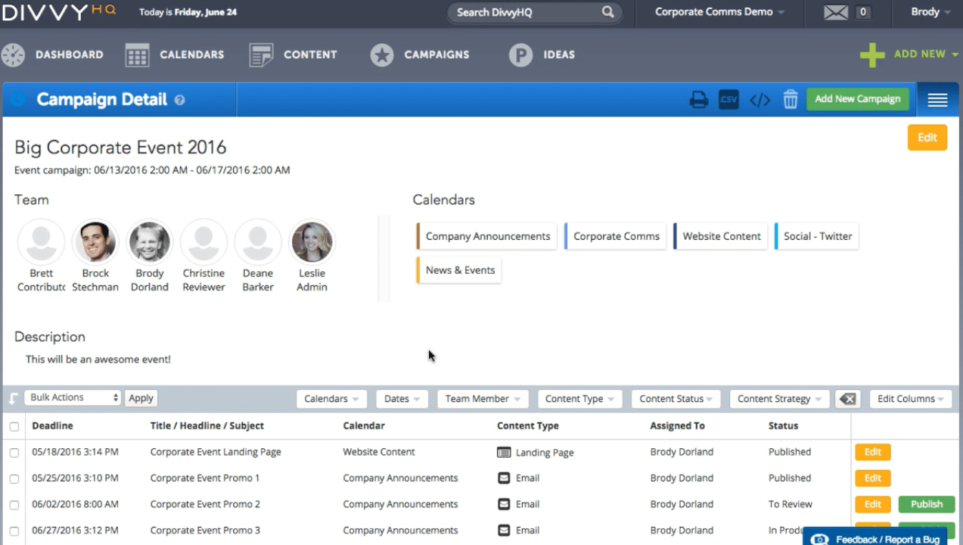Expand the Team Member filter
The width and height of the screenshot is (963, 545).
(x=482, y=399)
